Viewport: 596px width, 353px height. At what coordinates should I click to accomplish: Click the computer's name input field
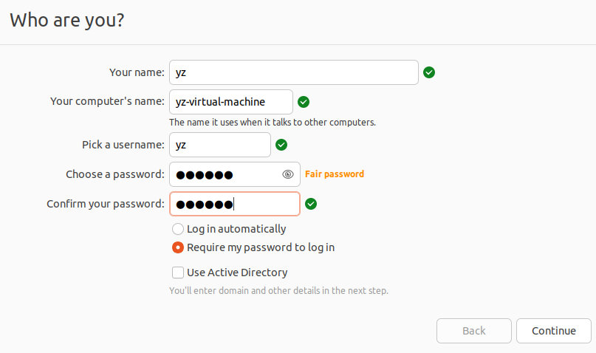click(x=230, y=102)
